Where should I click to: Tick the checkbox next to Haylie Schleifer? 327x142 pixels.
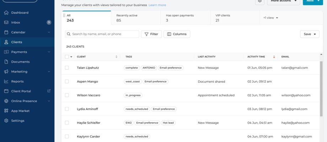(67, 123)
